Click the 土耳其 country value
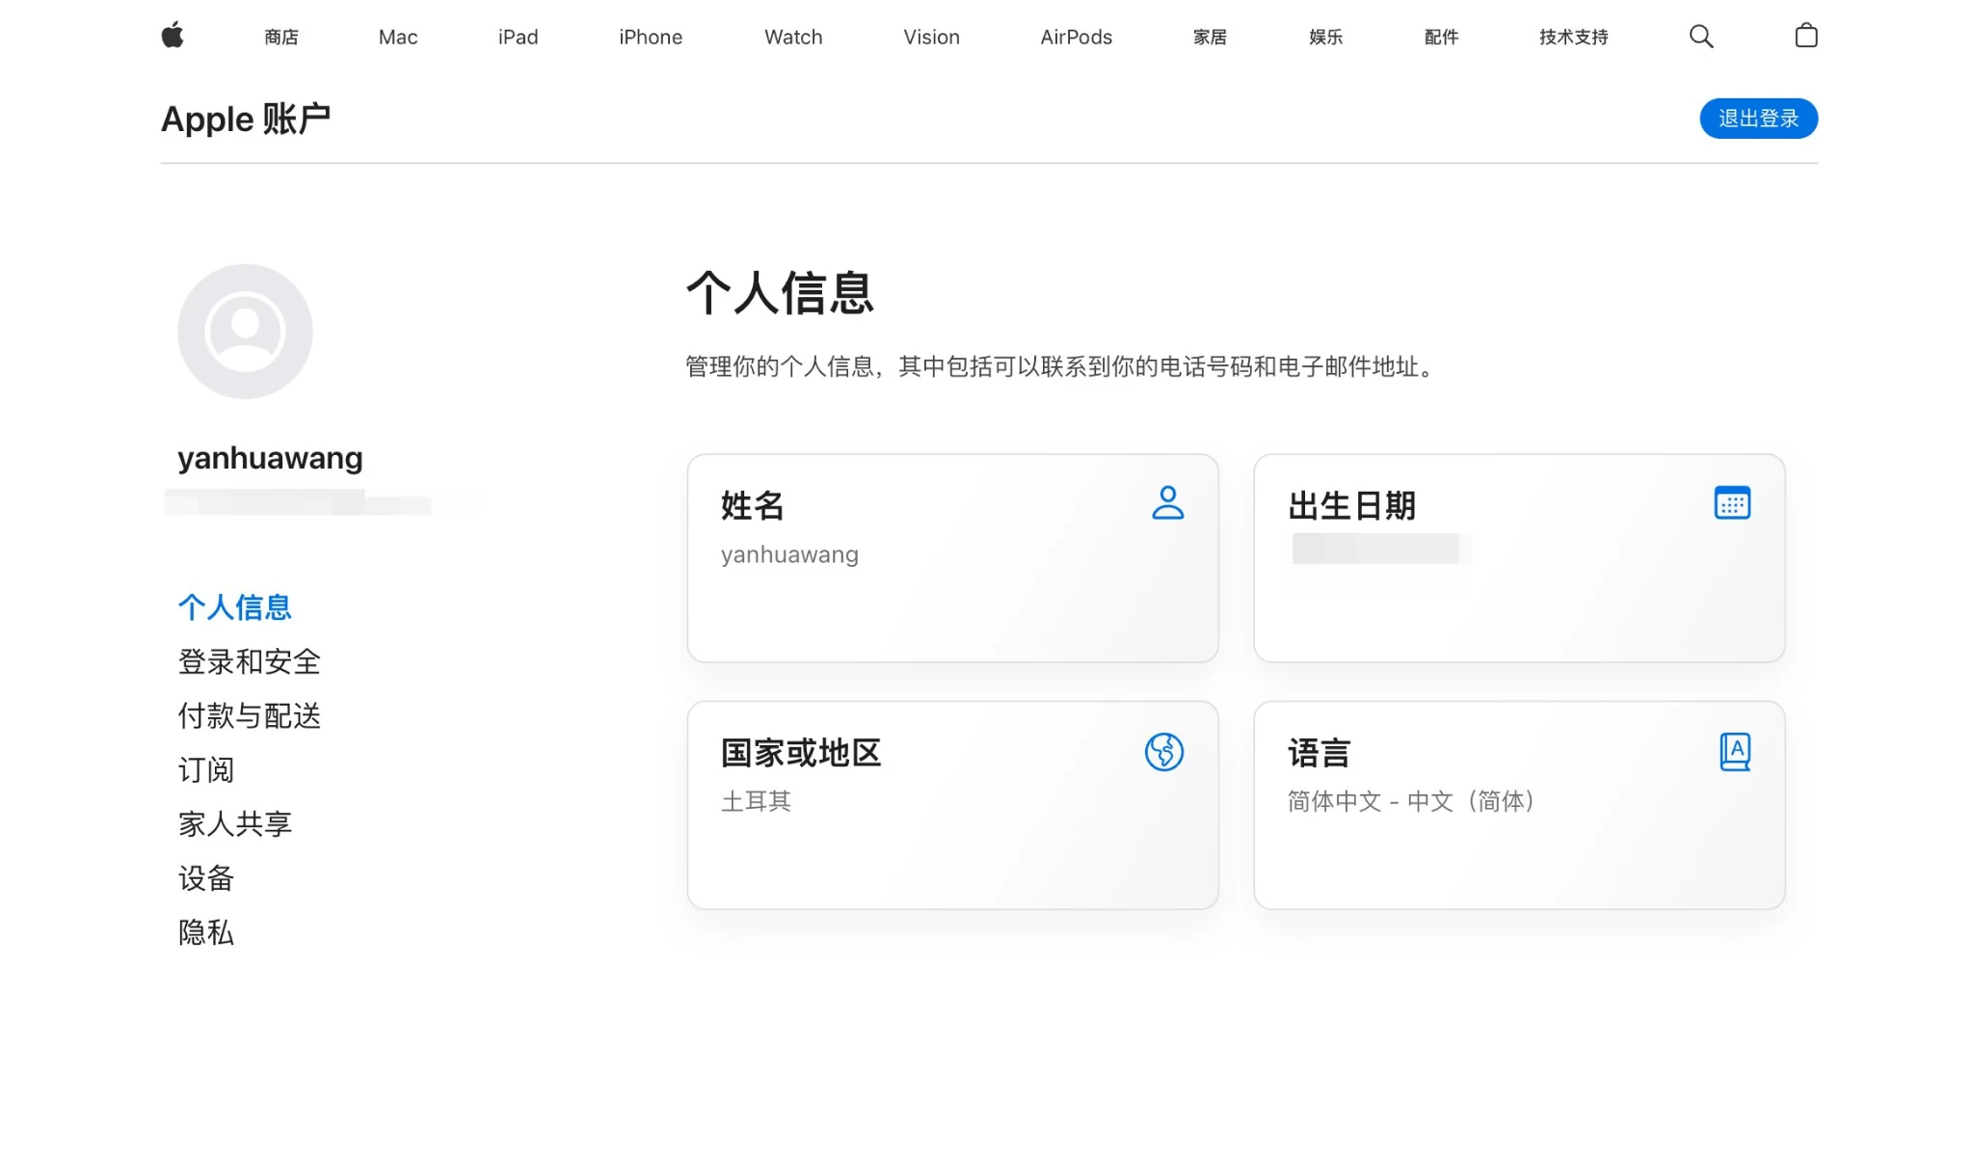Viewport: 1974px width, 1153px height. 756,801
